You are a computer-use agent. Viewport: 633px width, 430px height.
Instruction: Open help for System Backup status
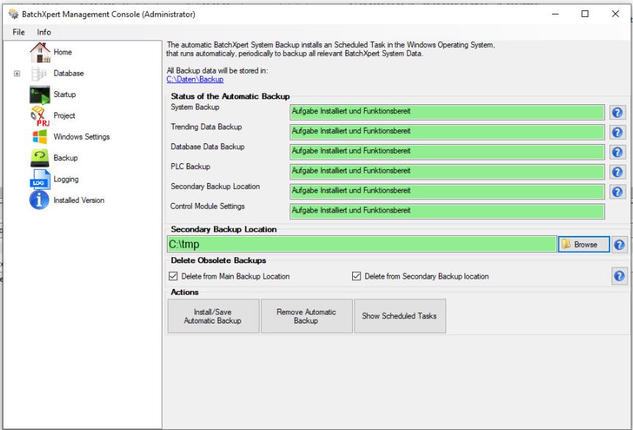click(618, 112)
